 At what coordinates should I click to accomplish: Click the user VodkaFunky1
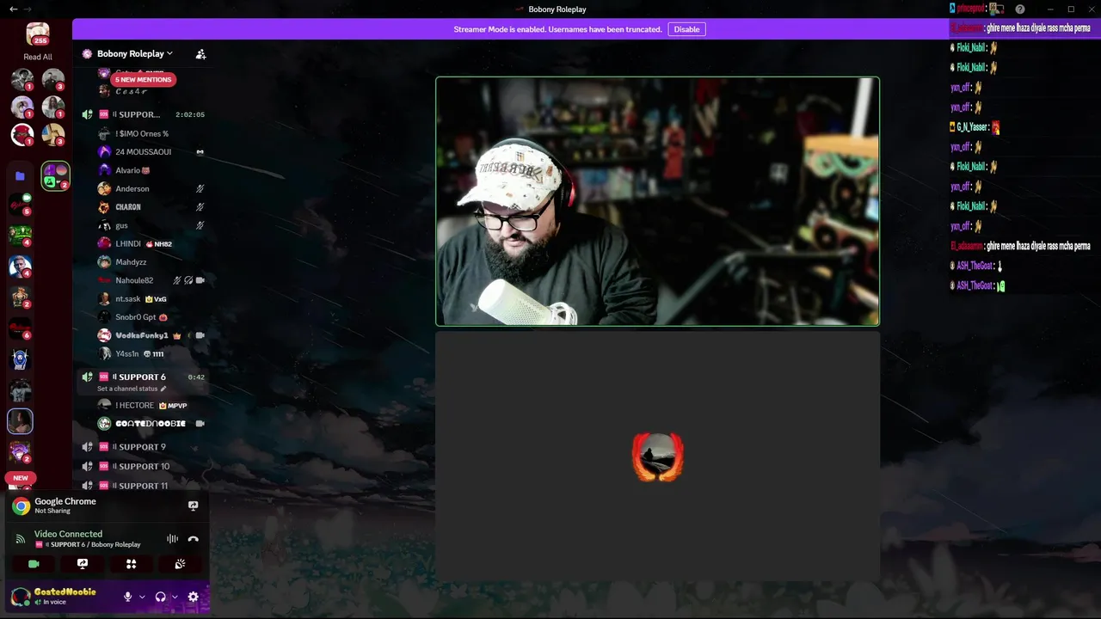click(x=142, y=335)
